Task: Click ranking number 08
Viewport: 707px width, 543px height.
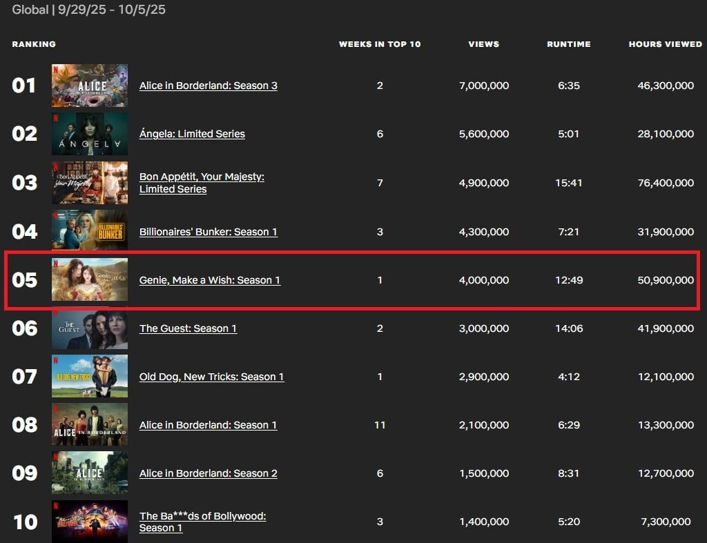Action: [x=24, y=425]
